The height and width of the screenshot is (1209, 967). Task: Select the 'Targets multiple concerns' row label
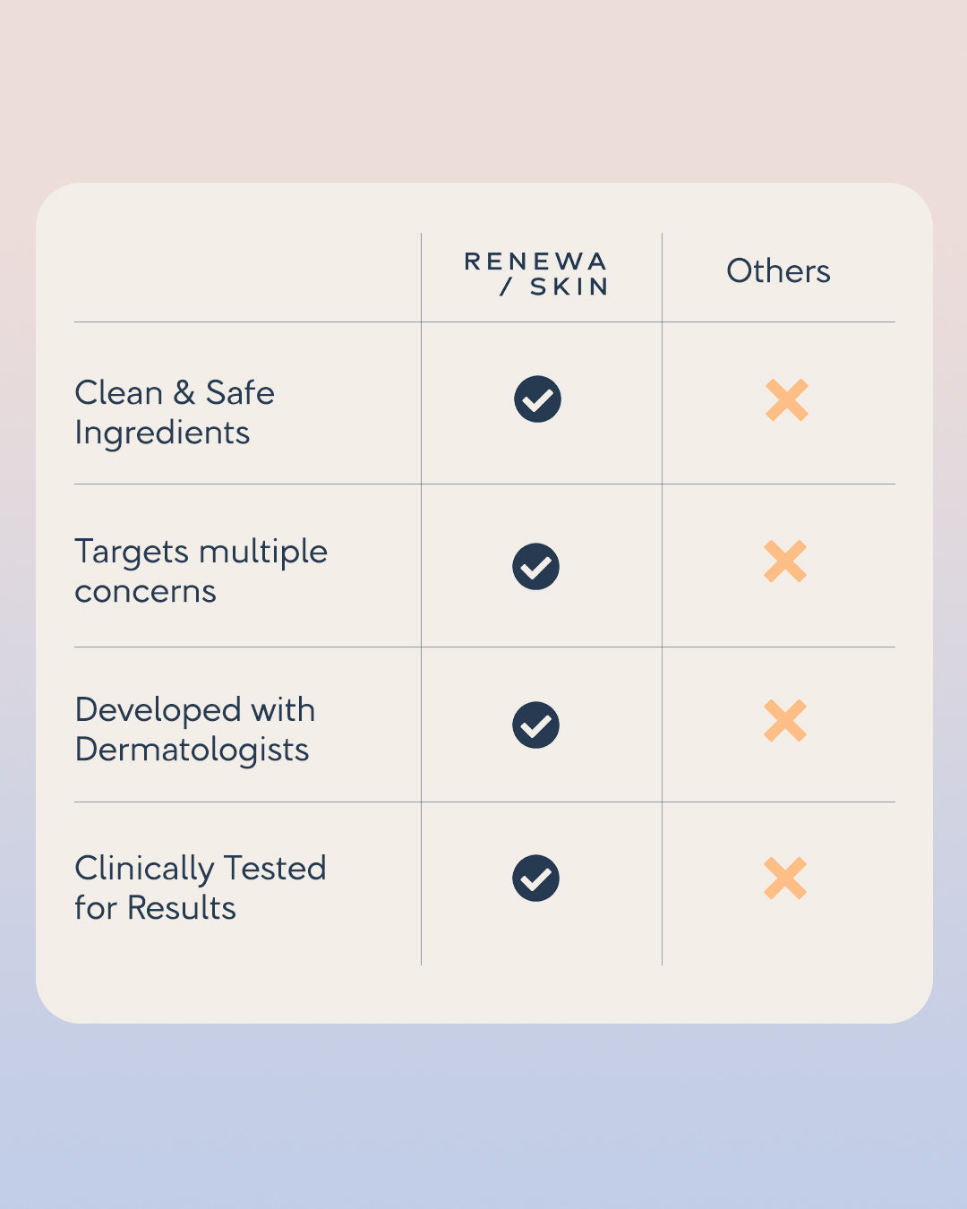tap(201, 570)
